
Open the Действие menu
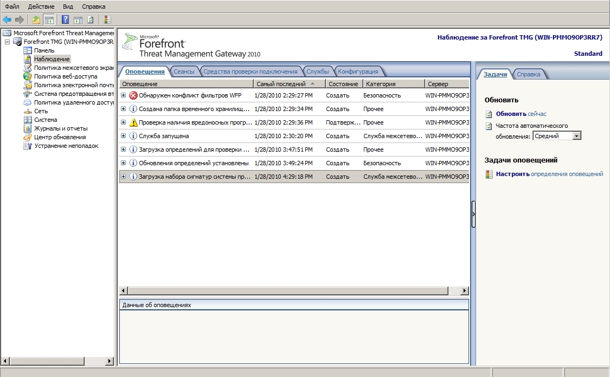[x=41, y=6]
